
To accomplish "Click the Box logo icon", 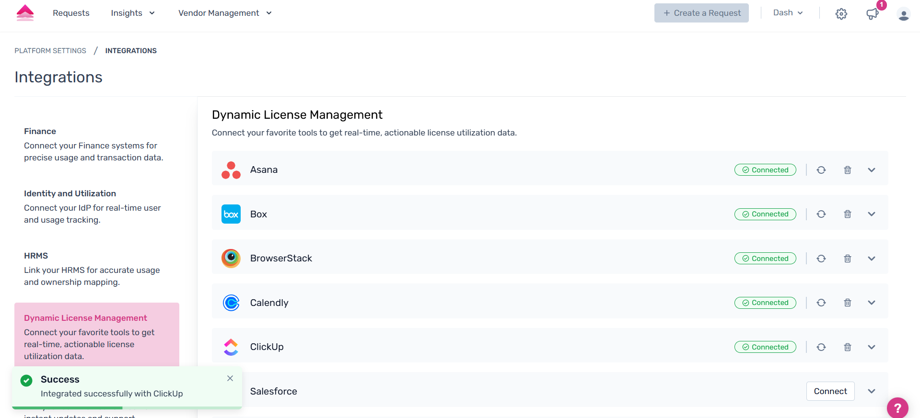I will [231, 214].
